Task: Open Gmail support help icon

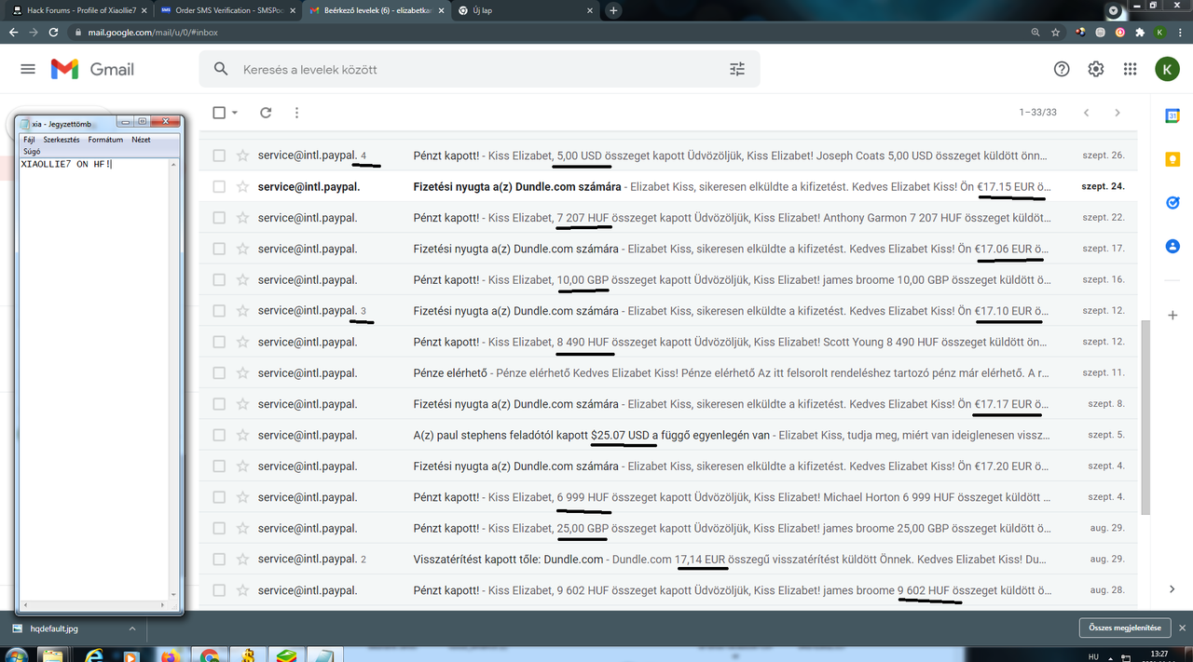Action: (x=1062, y=69)
